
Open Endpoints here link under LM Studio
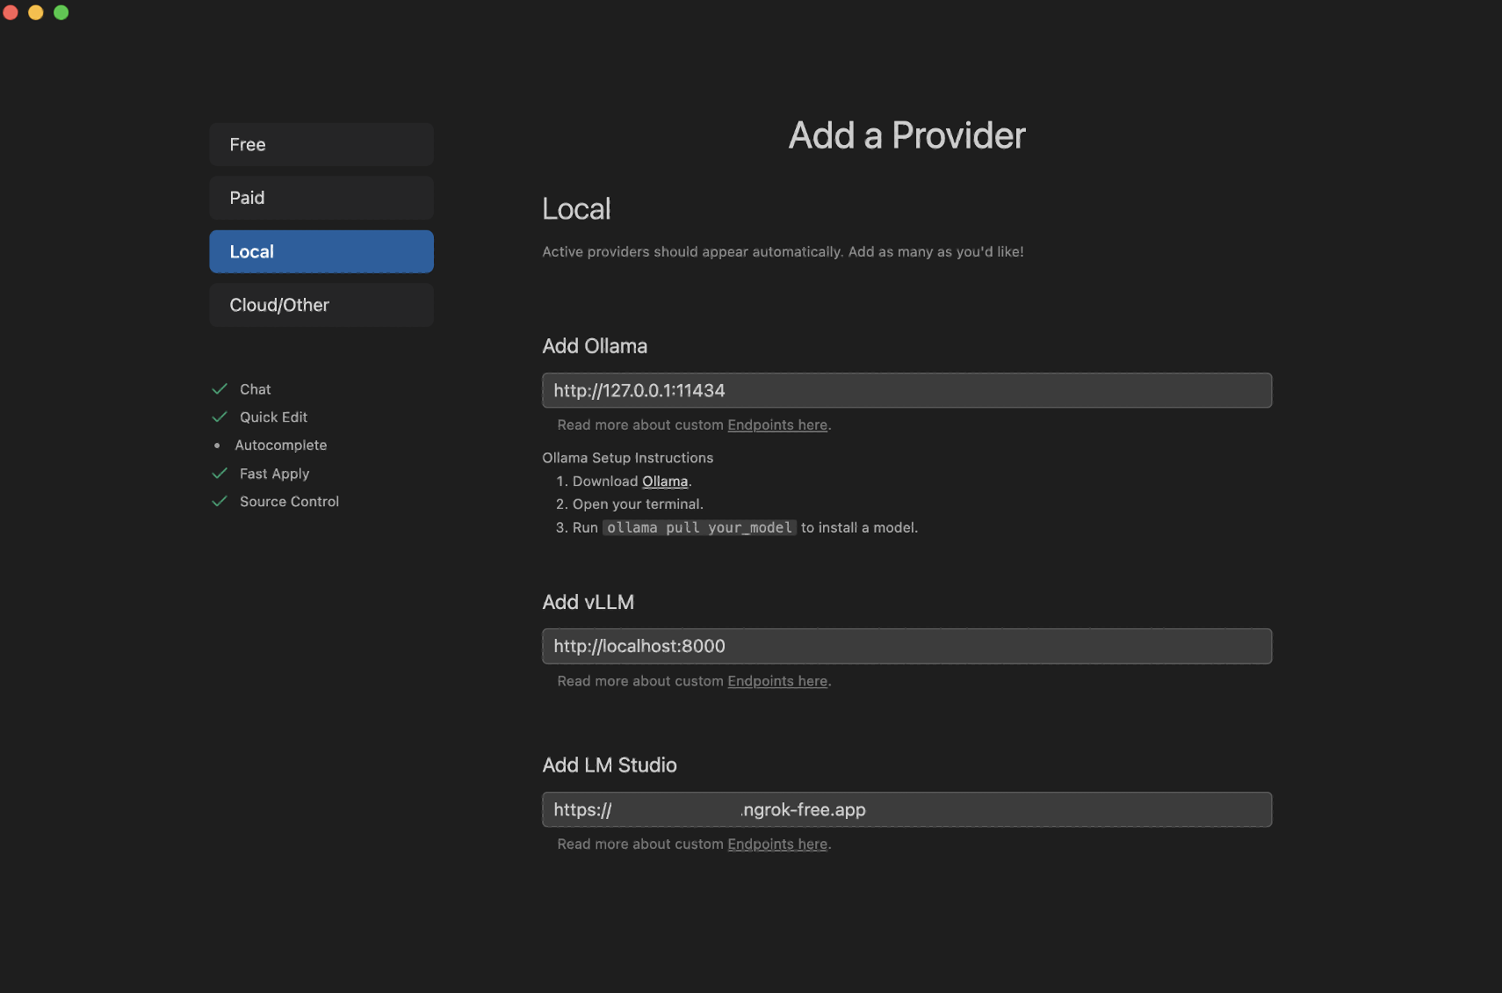coord(777,844)
